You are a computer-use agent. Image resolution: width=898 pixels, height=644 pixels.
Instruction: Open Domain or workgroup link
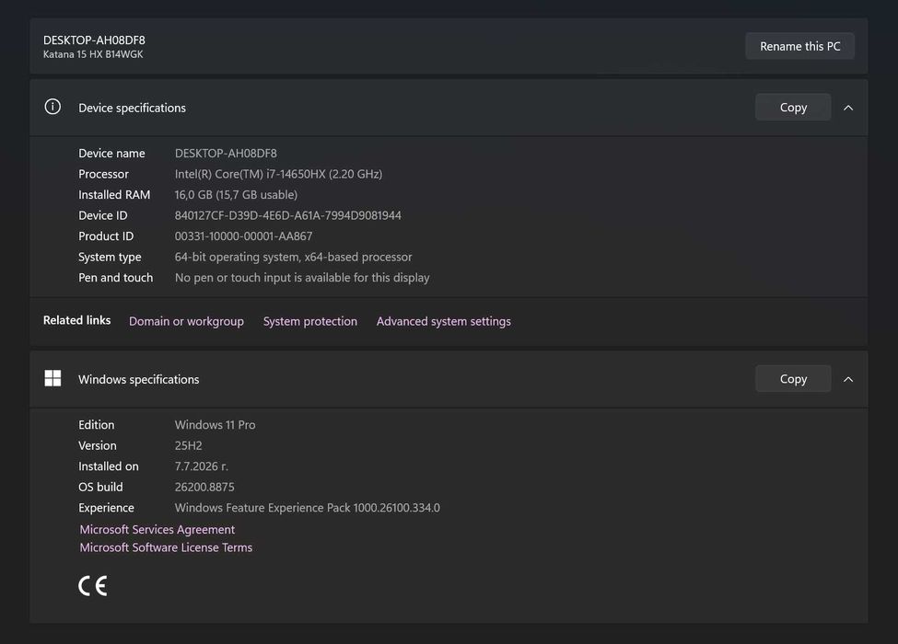[186, 321]
